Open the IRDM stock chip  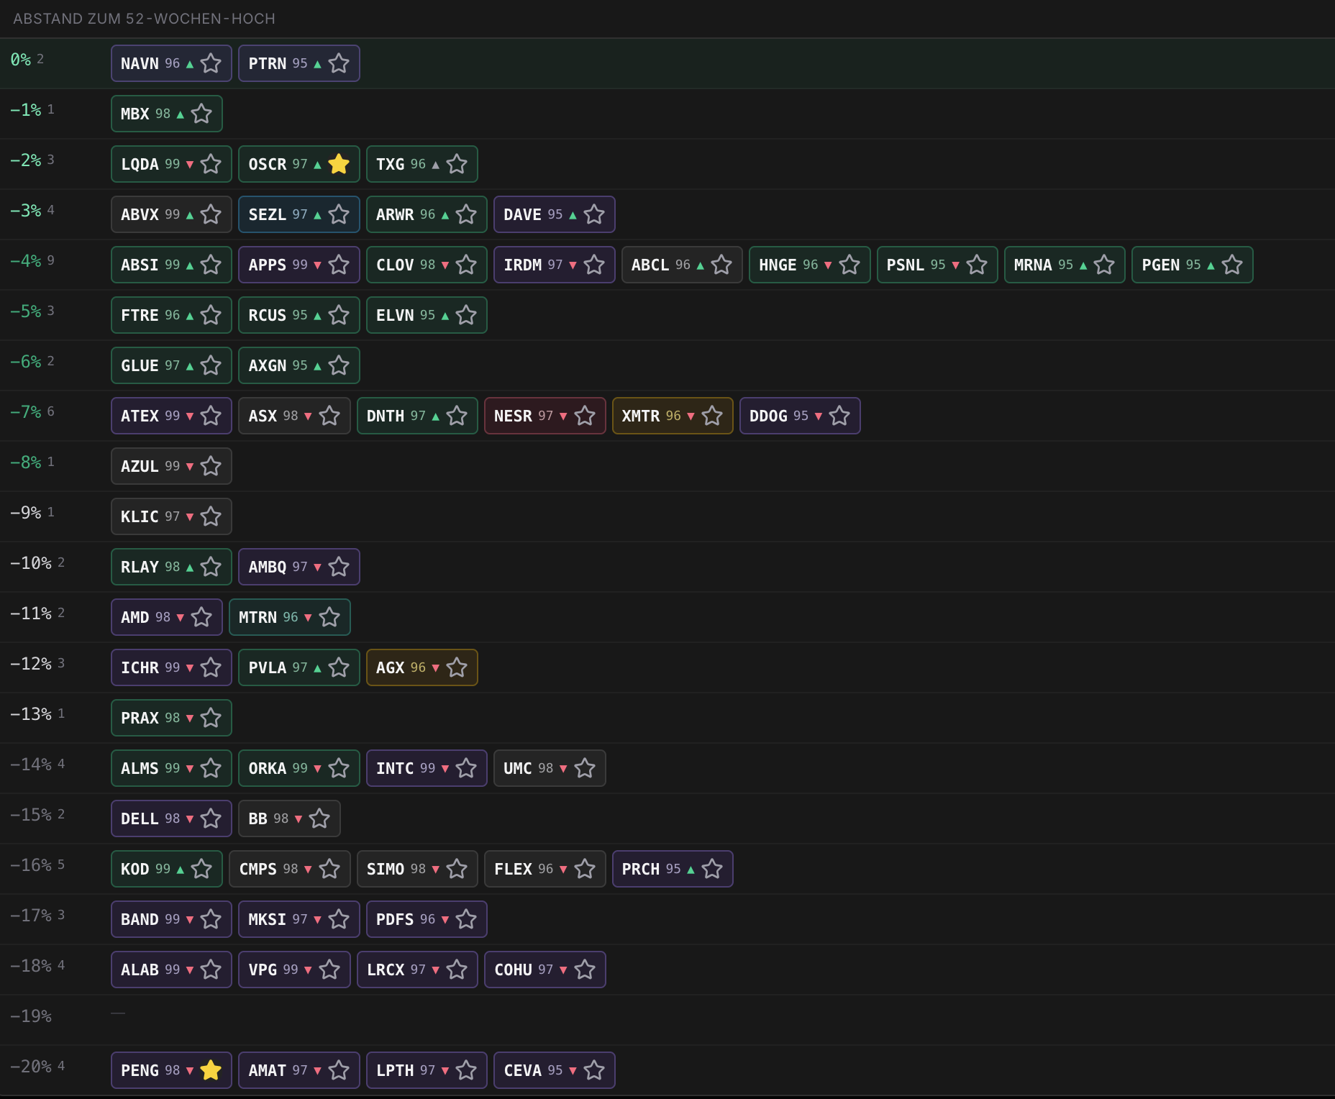[x=555, y=265]
